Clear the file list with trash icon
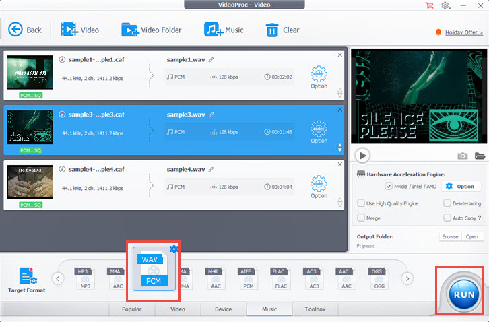The width and height of the screenshot is (489, 322). [282, 30]
